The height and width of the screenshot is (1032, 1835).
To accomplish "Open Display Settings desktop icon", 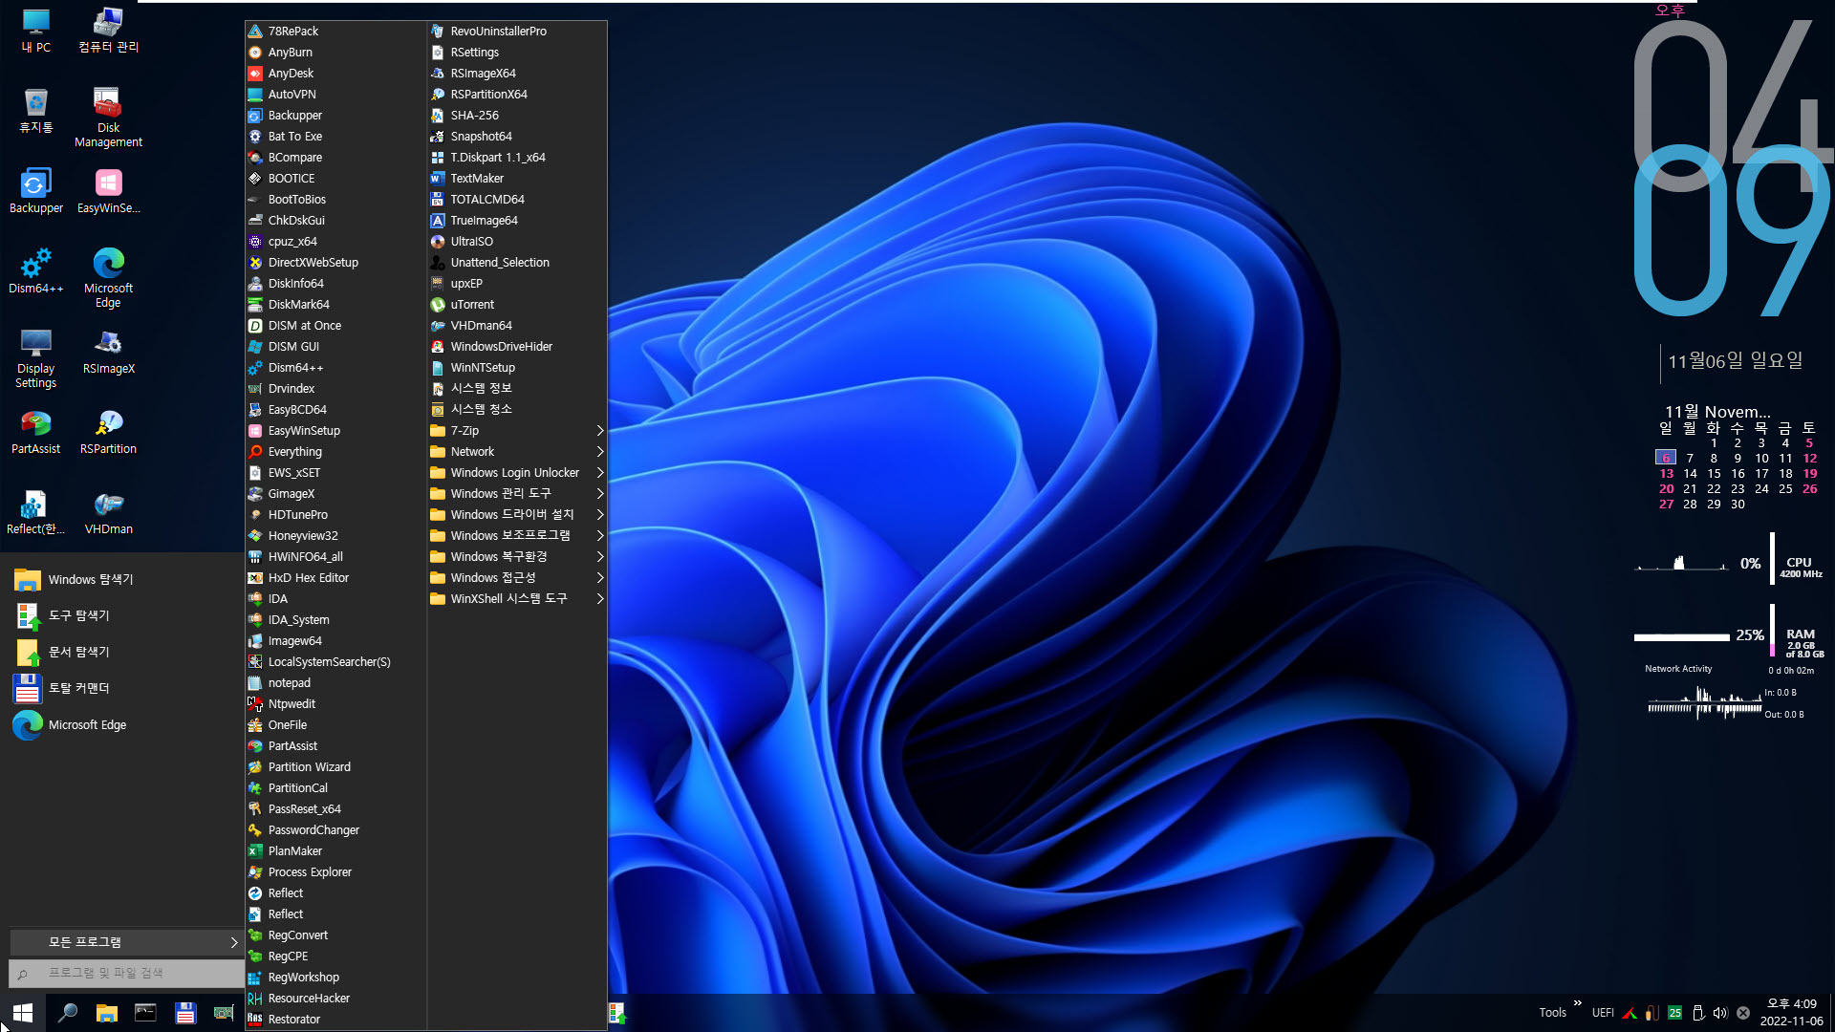I will coord(36,357).
